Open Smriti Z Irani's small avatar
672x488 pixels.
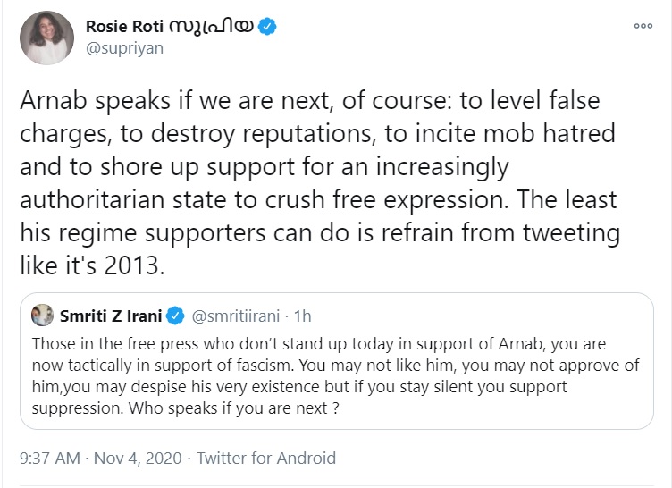[42, 316]
